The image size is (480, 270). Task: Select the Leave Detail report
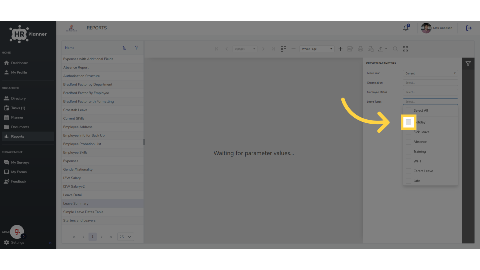pyautogui.click(x=102, y=195)
